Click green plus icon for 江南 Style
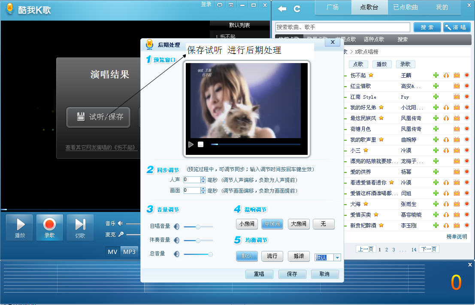 point(436,97)
